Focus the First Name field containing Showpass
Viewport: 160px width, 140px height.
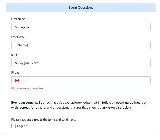(81, 27)
